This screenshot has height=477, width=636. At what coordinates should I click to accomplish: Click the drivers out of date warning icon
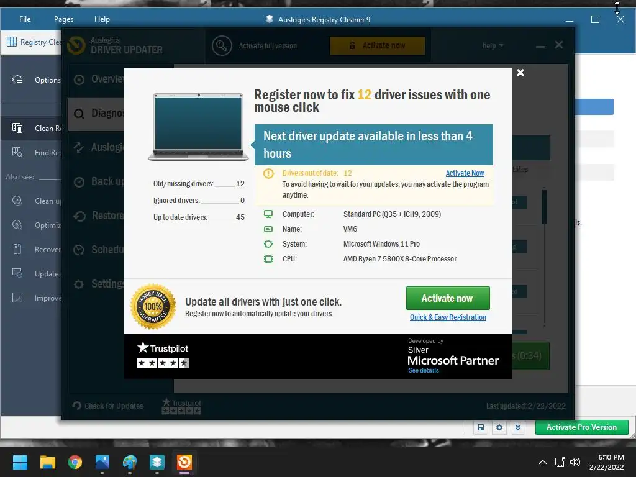[x=268, y=174]
